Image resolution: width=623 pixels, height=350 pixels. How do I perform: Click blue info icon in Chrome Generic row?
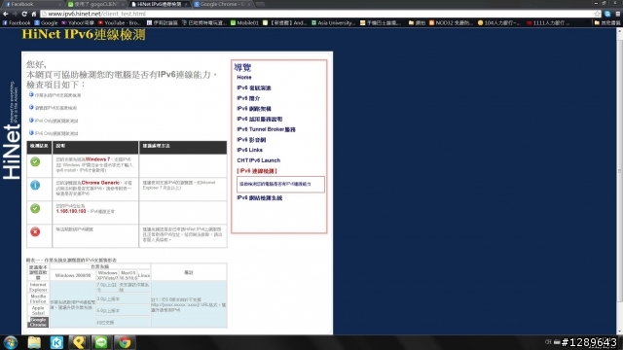35,185
